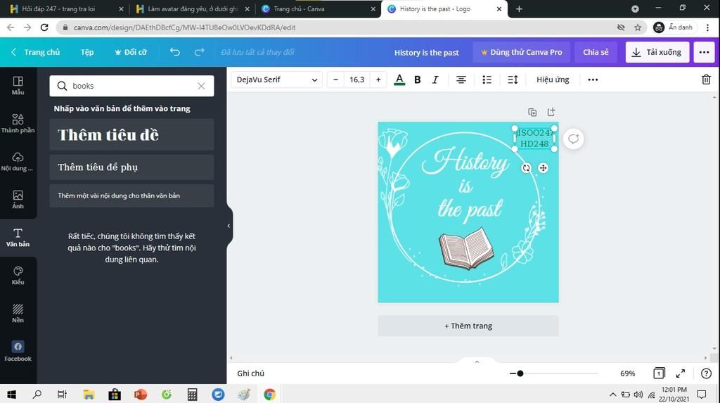Open the Calculator from the taskbar
The width and height of the screenshot is (720, 403).
[x=192, y=395]
